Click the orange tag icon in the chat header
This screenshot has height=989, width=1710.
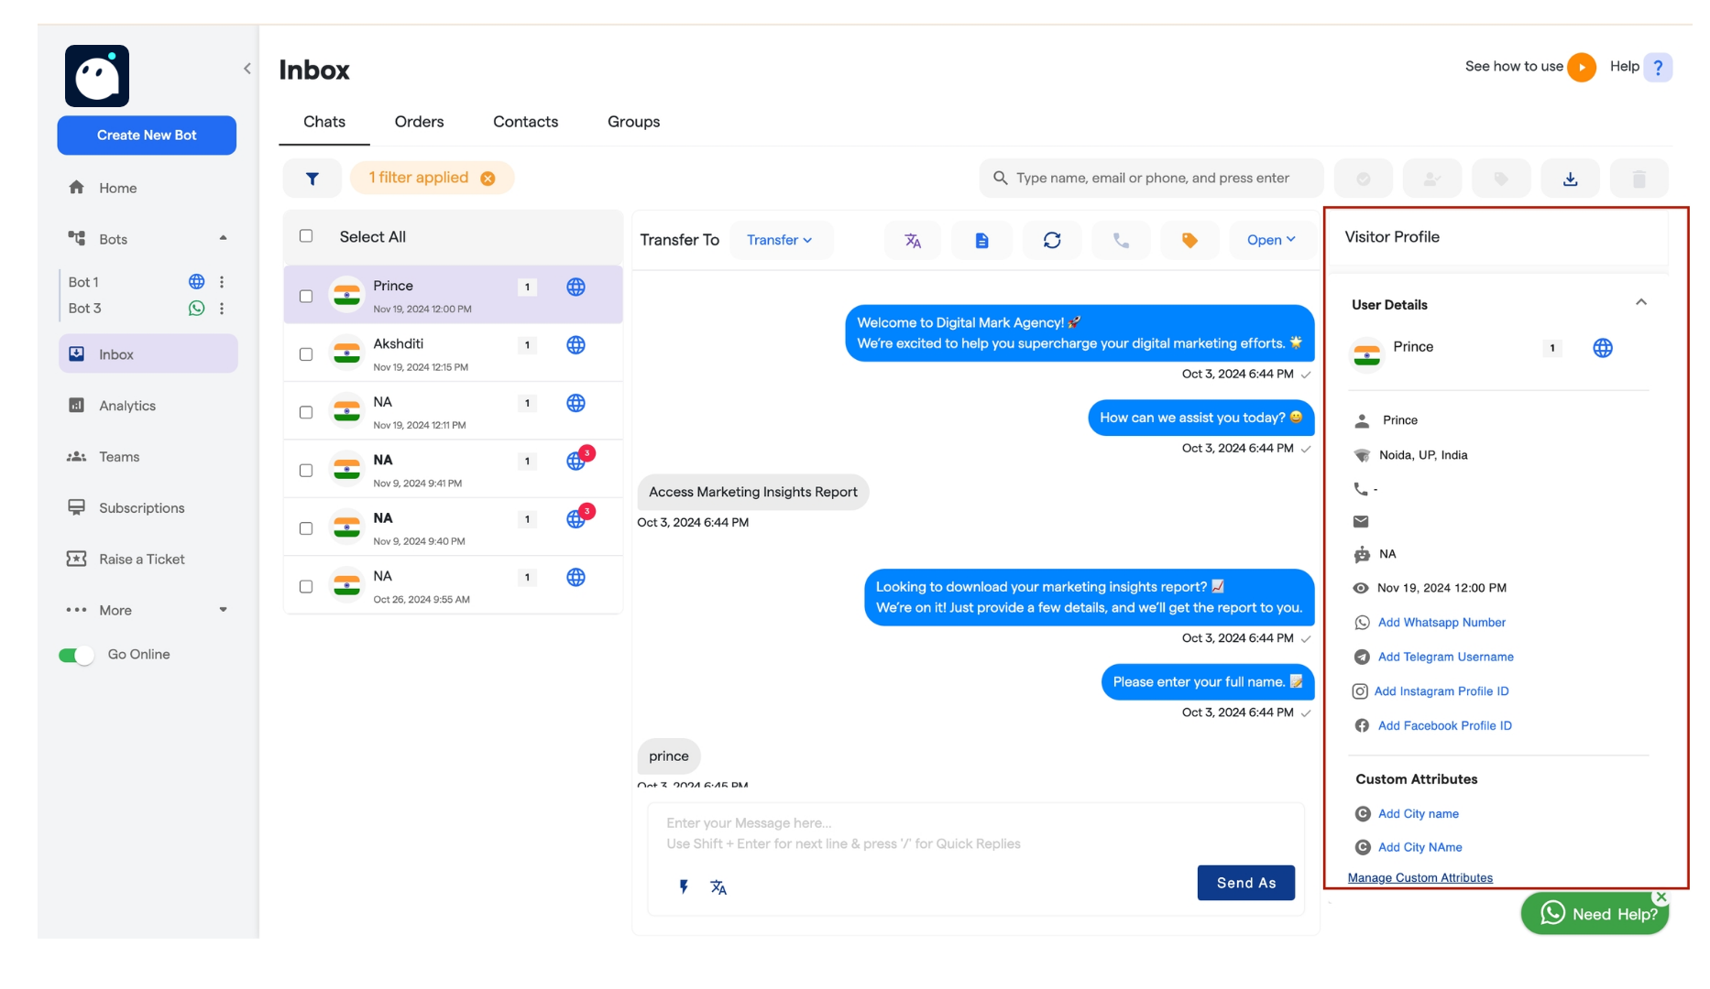(x=1189, y=240)
